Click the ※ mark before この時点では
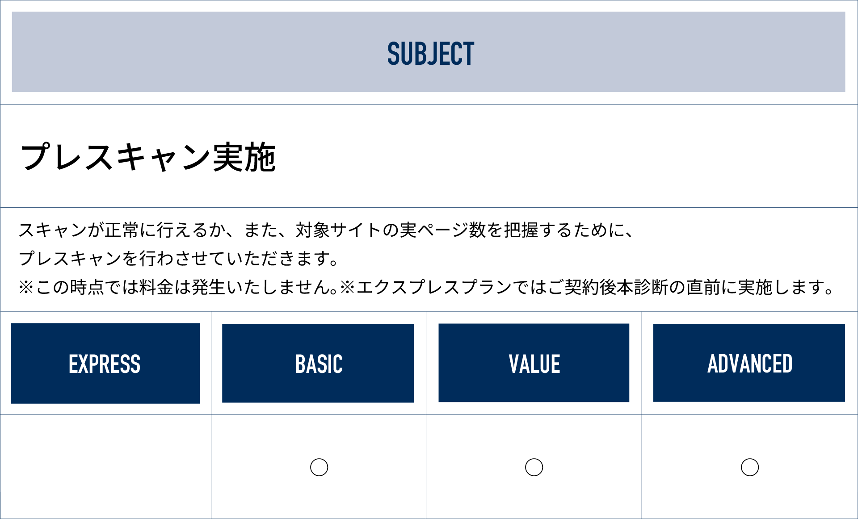The height and width of the screenshot is (519, 858). click(26, 287)
